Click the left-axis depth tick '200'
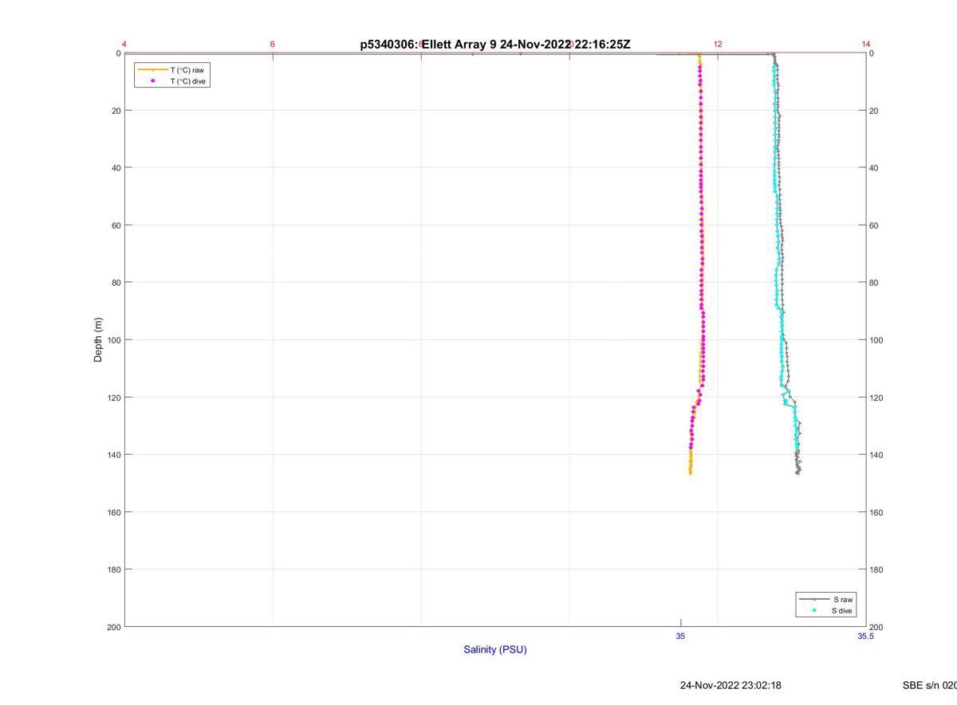This screenshot has width=957, height=705. pos(113,627)
